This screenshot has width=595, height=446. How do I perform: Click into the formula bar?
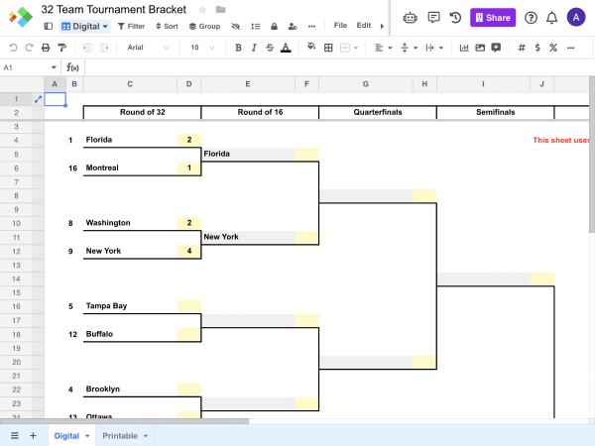339,67
